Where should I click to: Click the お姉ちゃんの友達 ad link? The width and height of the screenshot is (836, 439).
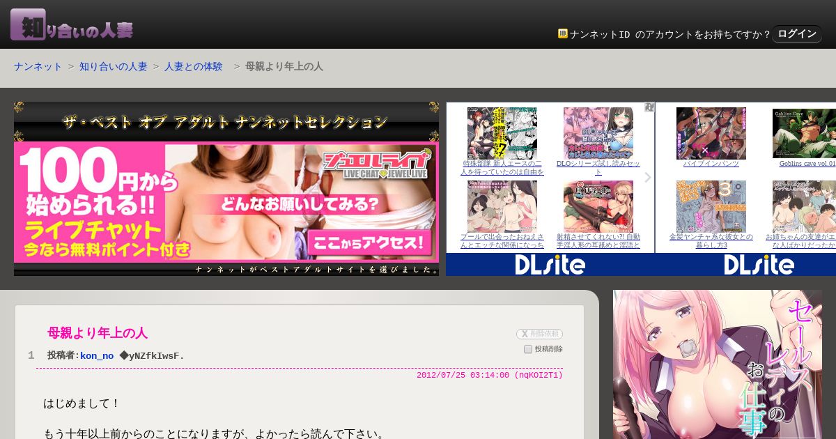pyautogui.click(x=800, y=241)
